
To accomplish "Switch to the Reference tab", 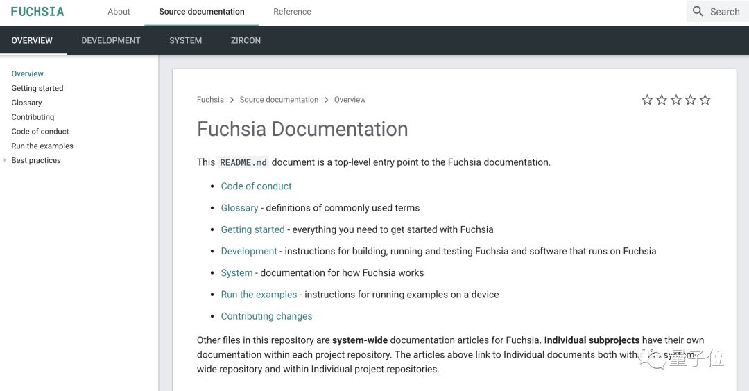I will click(292, 12).
